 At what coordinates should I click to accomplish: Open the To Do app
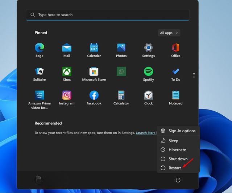tap(175, 74)
